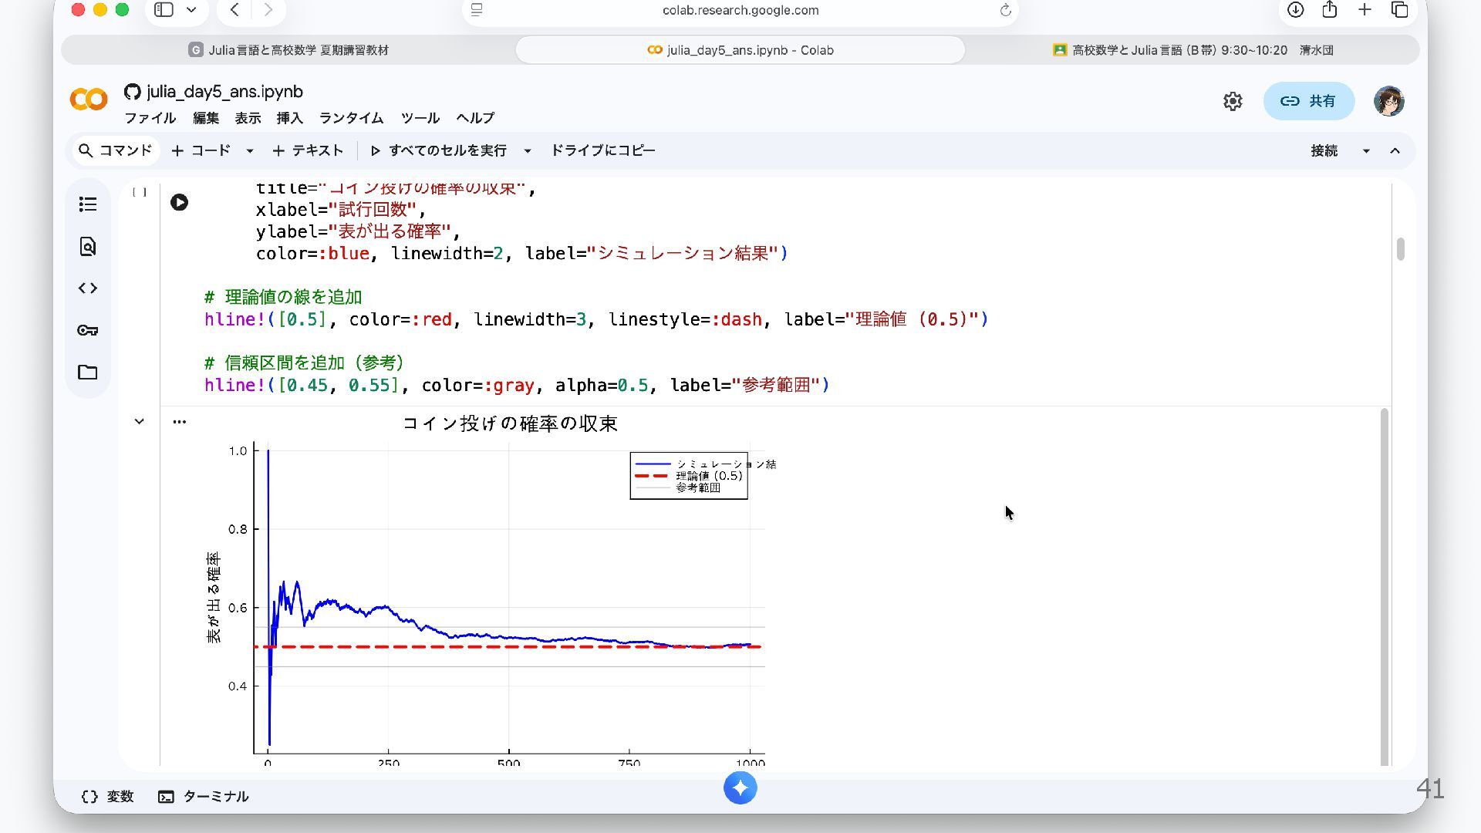Click the notebook vertical scrollbar thumb

pos(1400,249)
